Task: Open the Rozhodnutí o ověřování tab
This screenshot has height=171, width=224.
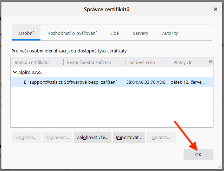Action: (72, 33)
